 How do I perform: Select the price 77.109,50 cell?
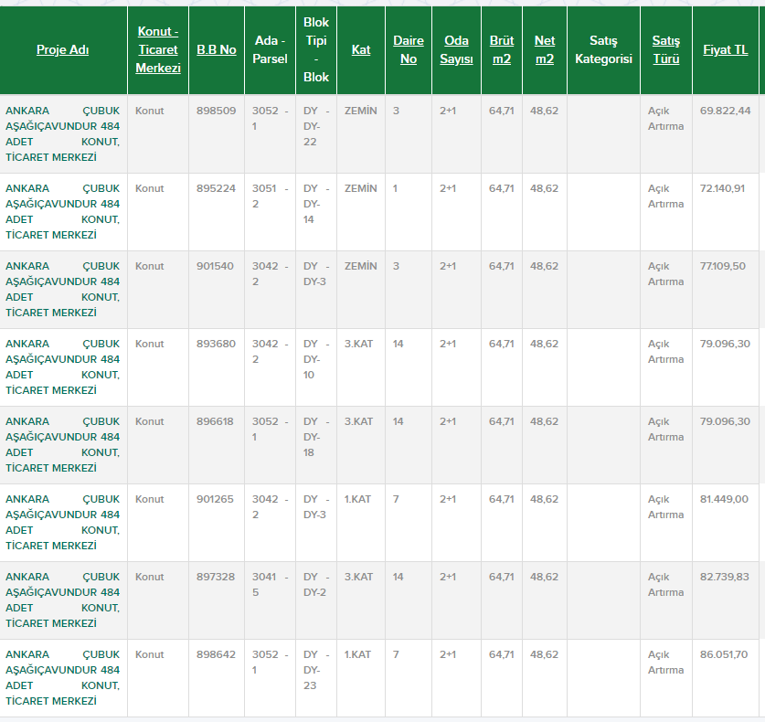click(x=725, y=266)
